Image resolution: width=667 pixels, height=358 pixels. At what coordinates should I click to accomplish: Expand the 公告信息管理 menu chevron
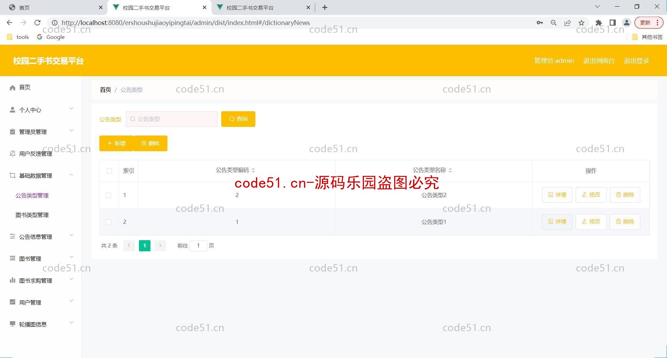point(71,235)
